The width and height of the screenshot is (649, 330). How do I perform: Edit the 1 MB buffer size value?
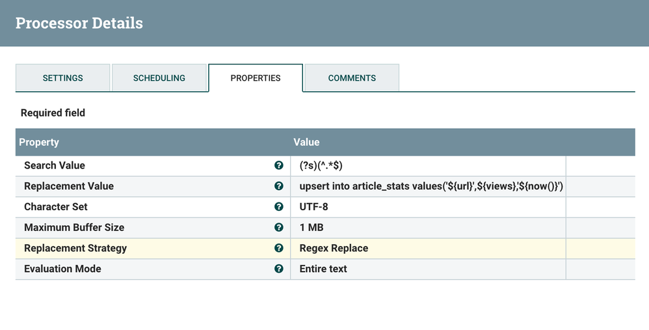pos(427,228)
